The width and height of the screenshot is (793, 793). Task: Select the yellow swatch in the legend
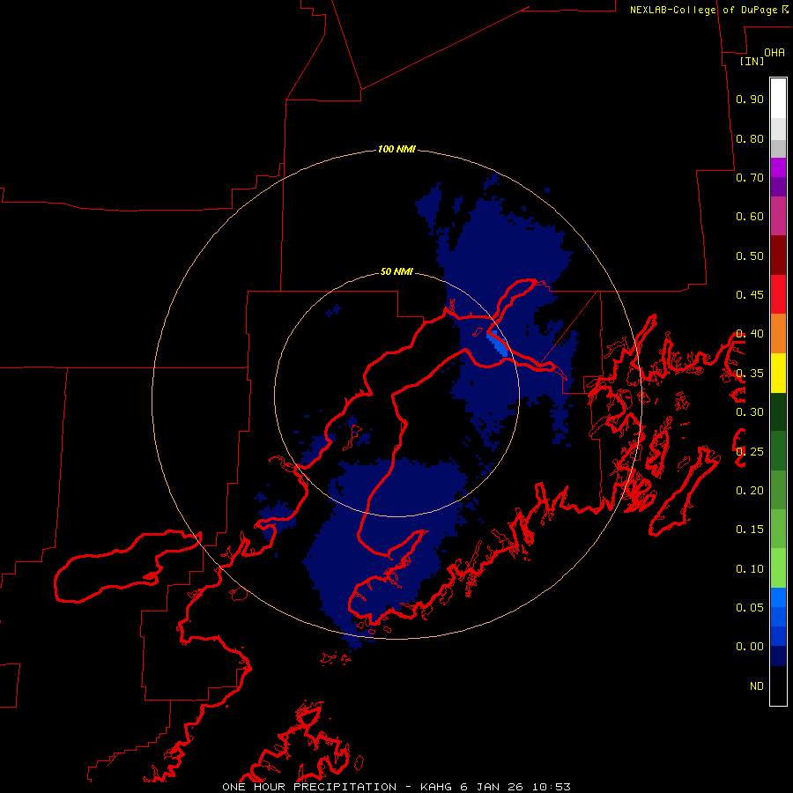(778, 373)
